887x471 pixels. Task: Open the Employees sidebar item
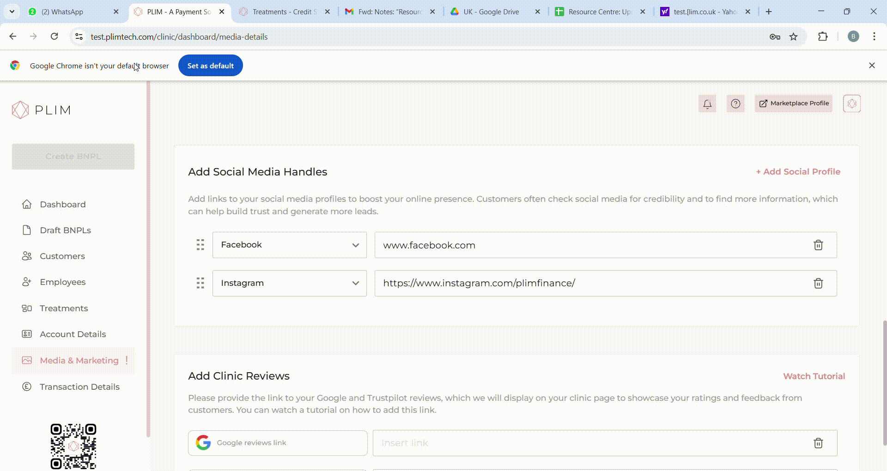(x=63, y=282)
